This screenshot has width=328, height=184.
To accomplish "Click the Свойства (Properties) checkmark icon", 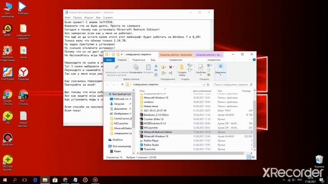I will coord(200,67).
